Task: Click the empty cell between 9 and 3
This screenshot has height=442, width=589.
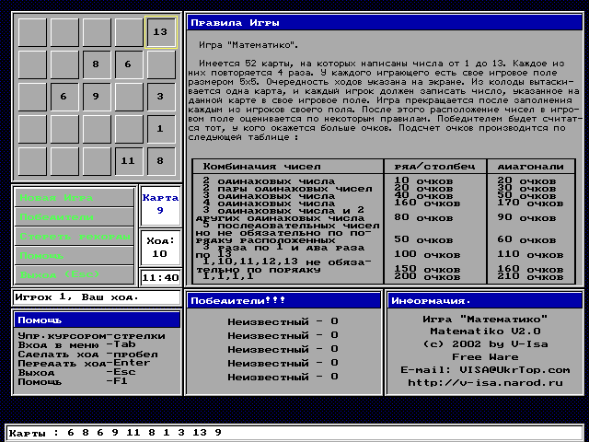Action: coord(128,97)
